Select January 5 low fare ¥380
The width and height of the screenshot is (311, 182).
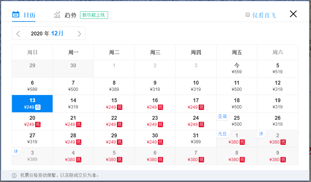[114, 156]
